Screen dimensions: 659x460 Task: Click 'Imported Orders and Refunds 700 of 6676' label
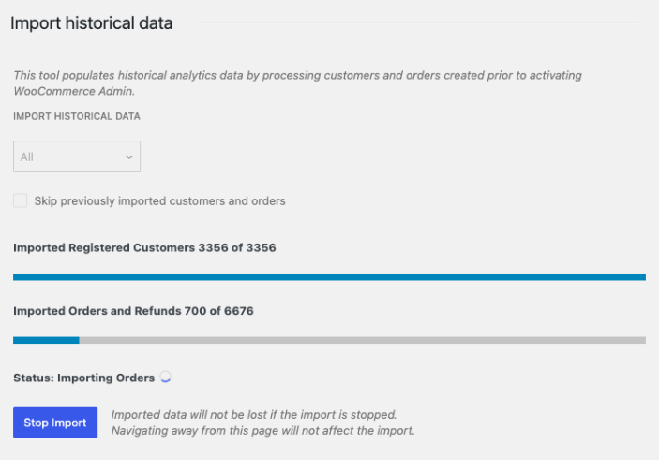[x=133, y=310]
